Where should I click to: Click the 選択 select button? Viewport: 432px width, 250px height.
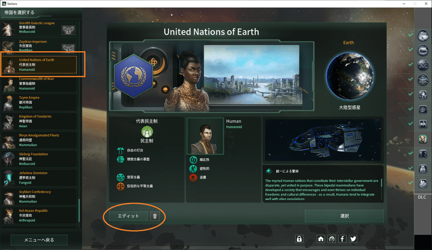(x=345, y=216)
